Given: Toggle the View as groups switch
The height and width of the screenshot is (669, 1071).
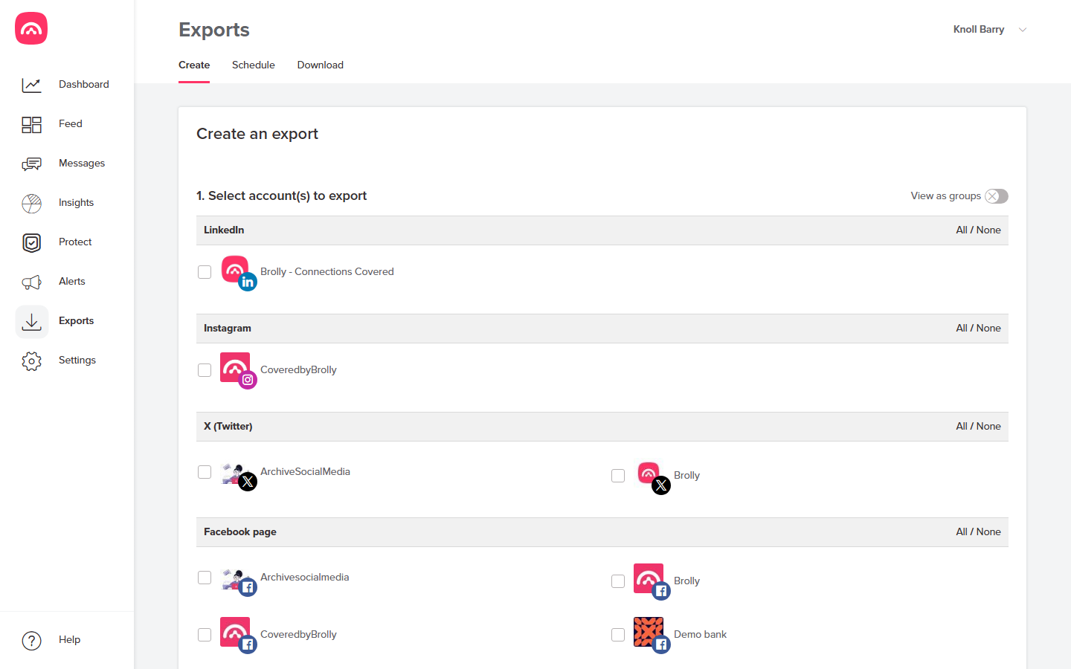Looking at the screenshot, I should pyautogui.click(x=997, y=196).
